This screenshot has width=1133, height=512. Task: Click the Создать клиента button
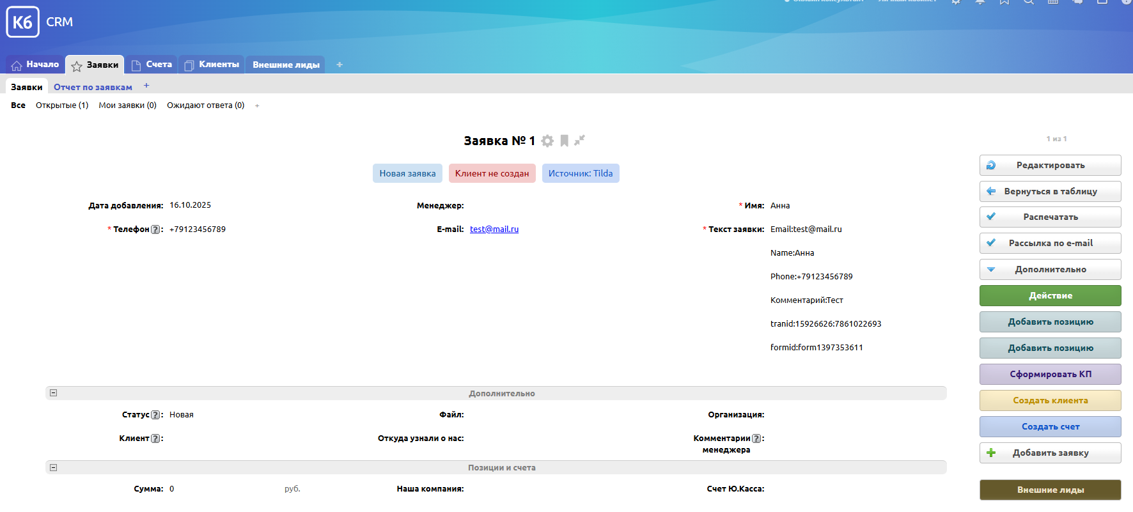pos(1050,400)
